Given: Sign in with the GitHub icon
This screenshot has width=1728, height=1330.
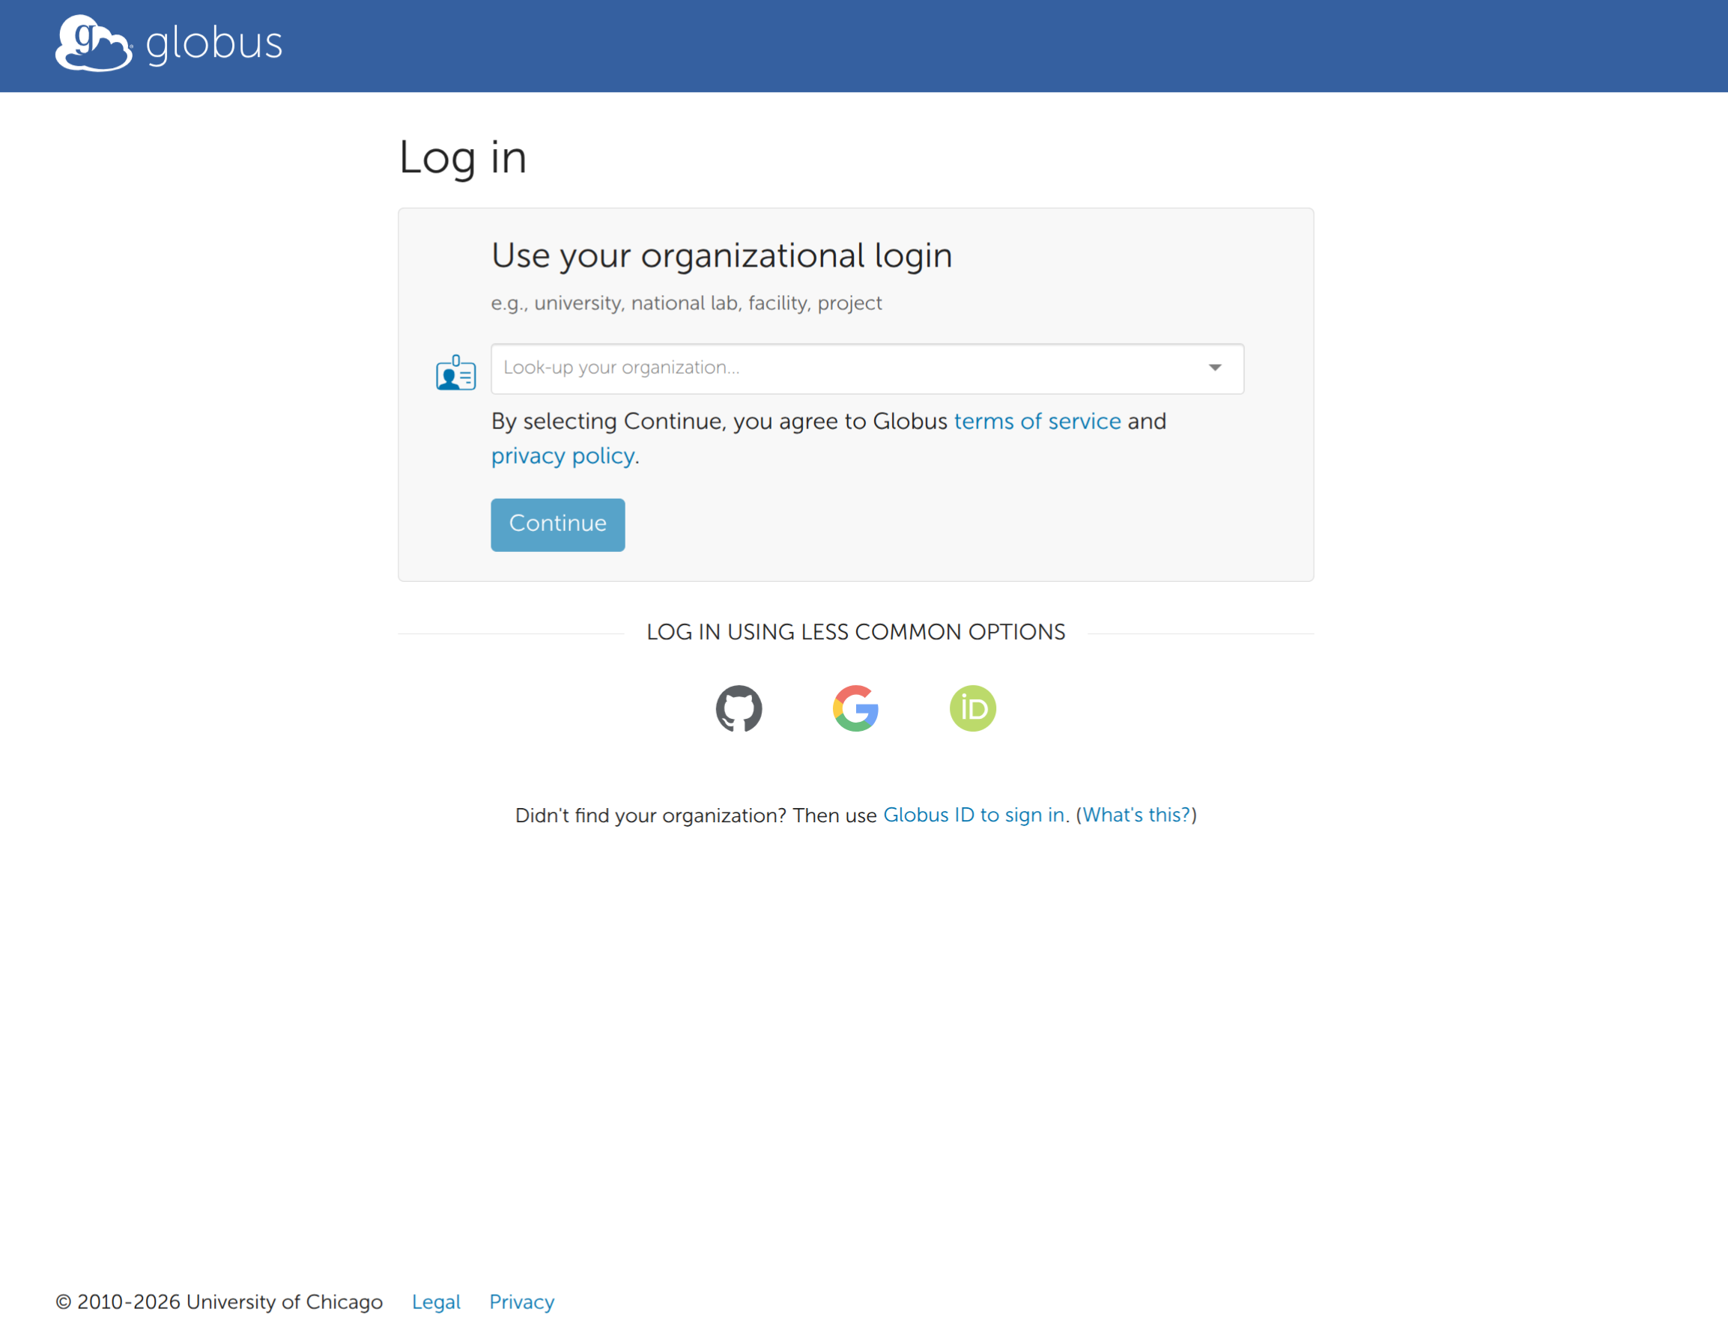Looking at the screenshot, I should click(x=739, y=708).
